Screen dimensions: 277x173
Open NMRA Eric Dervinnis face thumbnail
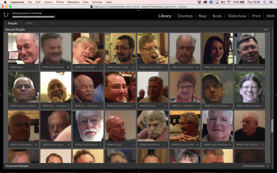(217, 87)
